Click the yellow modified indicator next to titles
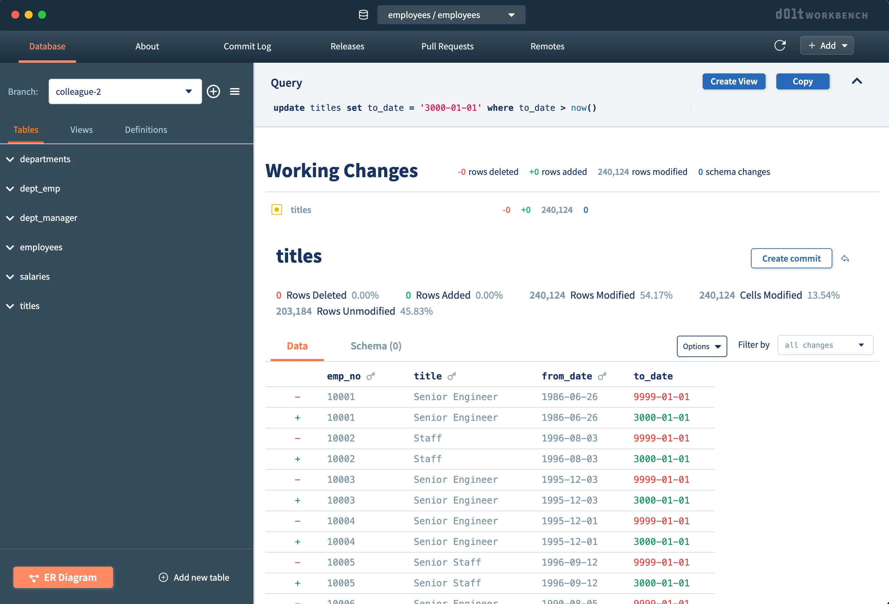 pos(276,210)
